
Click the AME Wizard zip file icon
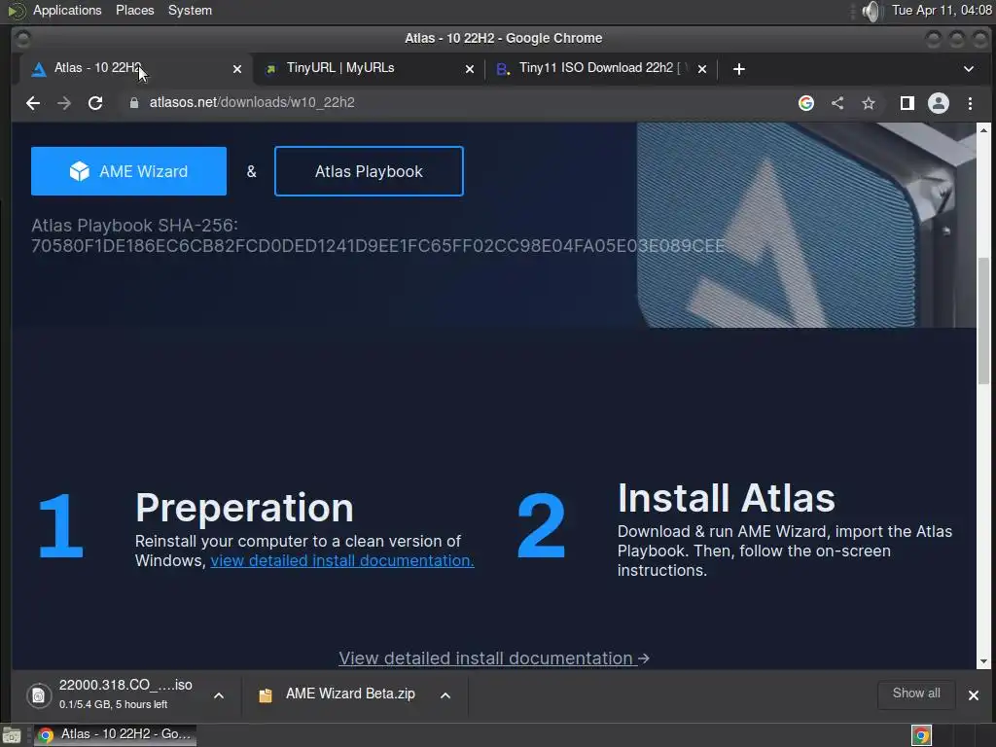click(x=266, y=695)
